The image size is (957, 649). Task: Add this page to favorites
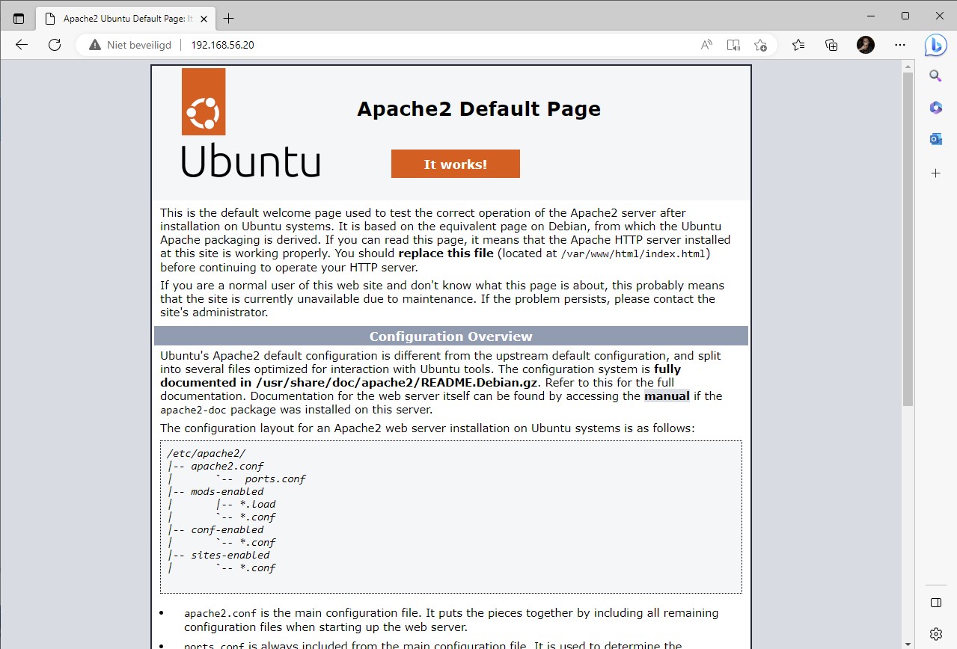pos(760,45)
